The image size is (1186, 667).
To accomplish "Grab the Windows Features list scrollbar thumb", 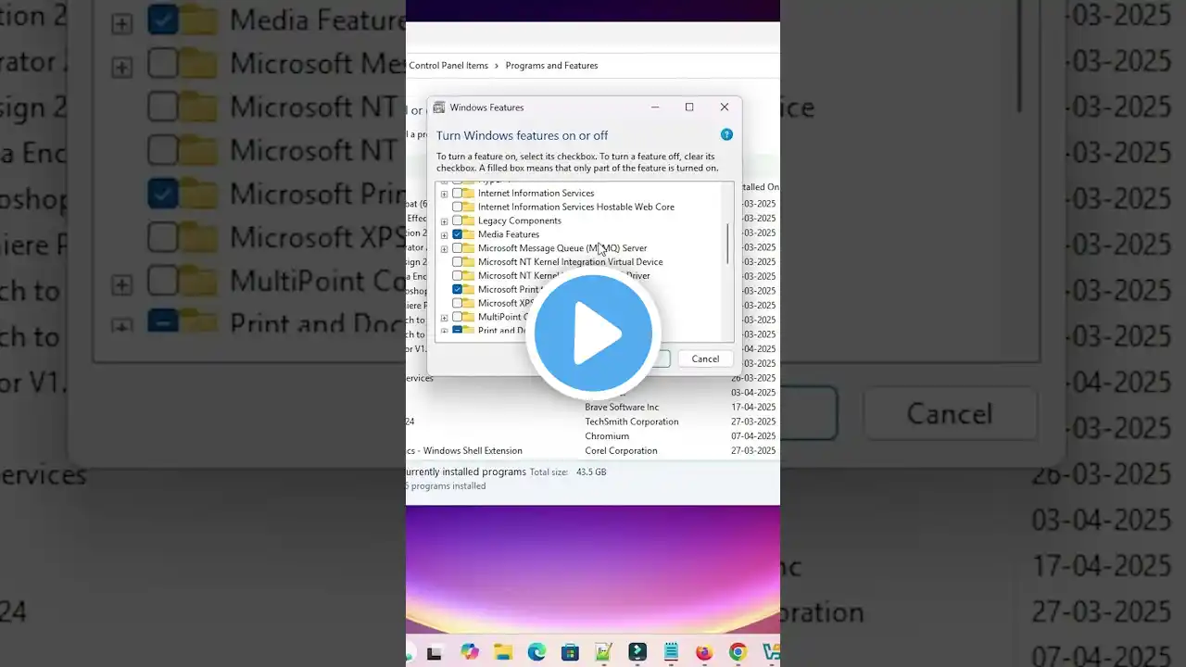I will tap(727, 243).
